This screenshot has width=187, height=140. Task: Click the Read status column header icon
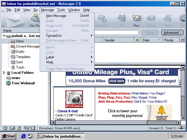[137, 40]
